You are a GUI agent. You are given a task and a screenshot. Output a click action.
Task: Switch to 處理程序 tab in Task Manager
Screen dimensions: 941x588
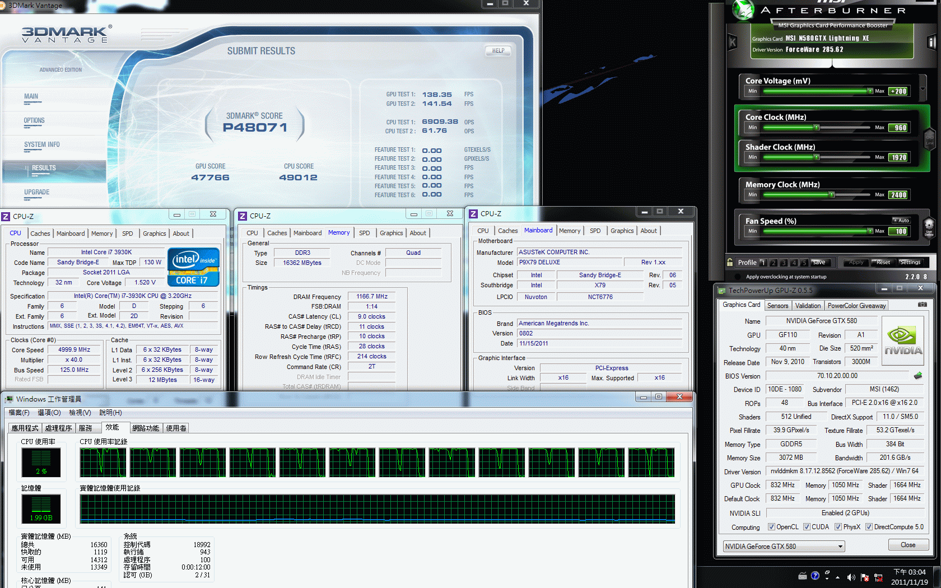click(x=58, y=428)
